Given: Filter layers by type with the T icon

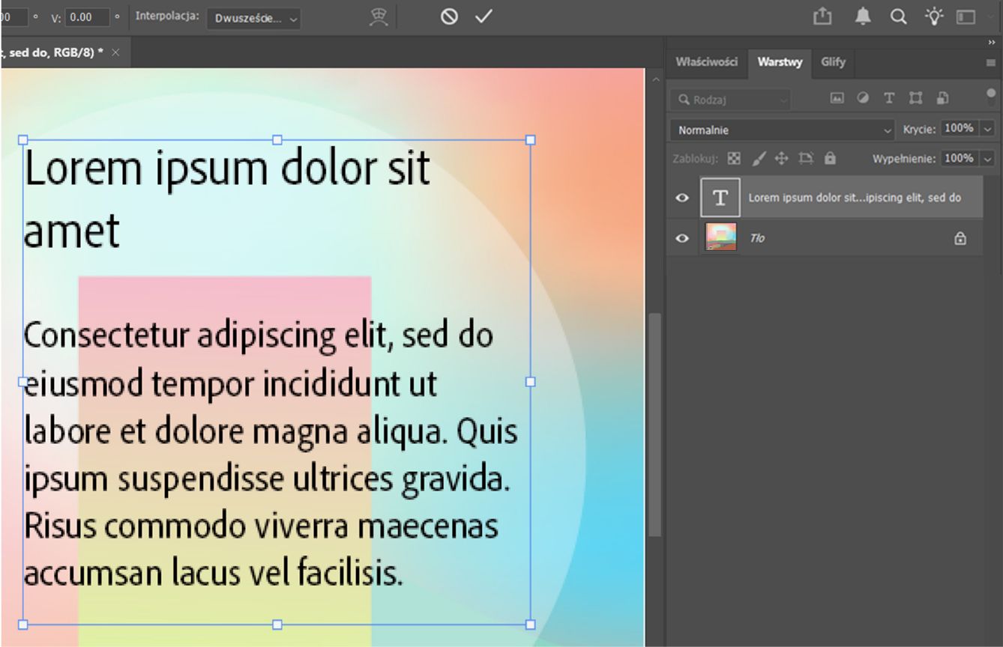Looking at the screenshot, I should pyautogui.click(x=889, y=97).
